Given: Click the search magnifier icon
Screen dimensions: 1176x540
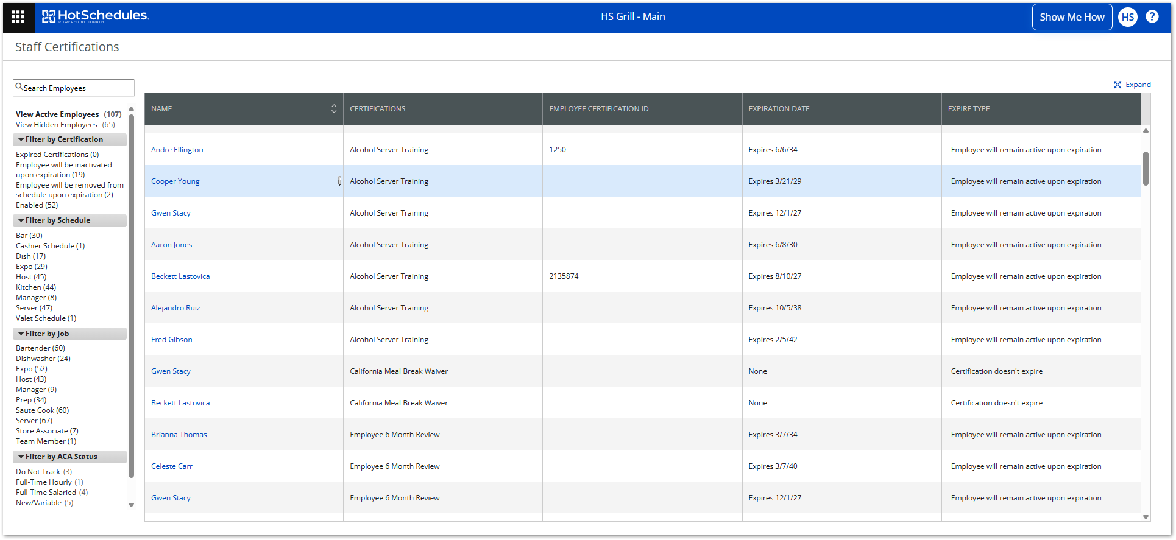Looking at the screenshot, I should click(19, 87).
